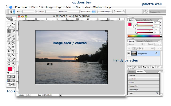Choose Full Screen Mode with menu bar
Image resolution: width=171 pixels, height=106 pixels.
(11, 81)
